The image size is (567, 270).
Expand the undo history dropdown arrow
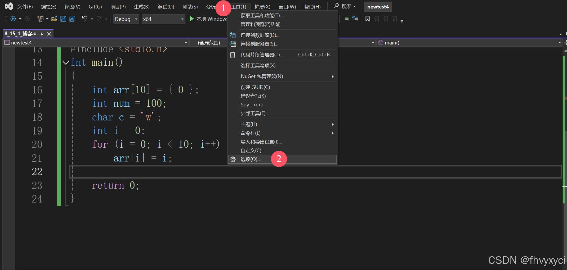point(92,19)
